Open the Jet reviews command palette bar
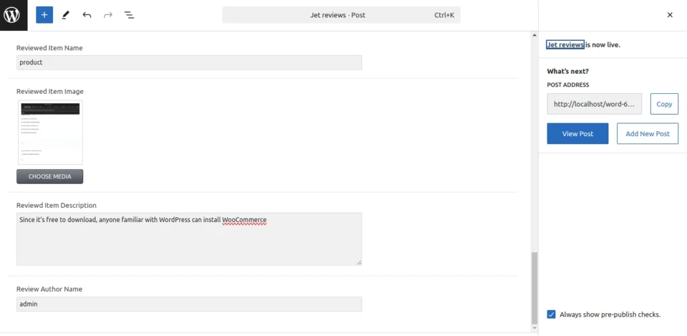Screen dimensions: 687x336 click(341, 15)
